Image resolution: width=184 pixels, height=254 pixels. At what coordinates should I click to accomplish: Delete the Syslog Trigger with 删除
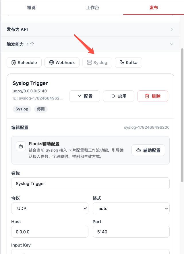(x=153, y=96)
